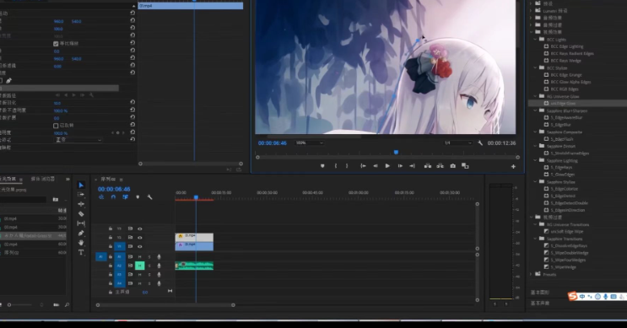Select BCC Edge Lighting effect

coord(566,46)
